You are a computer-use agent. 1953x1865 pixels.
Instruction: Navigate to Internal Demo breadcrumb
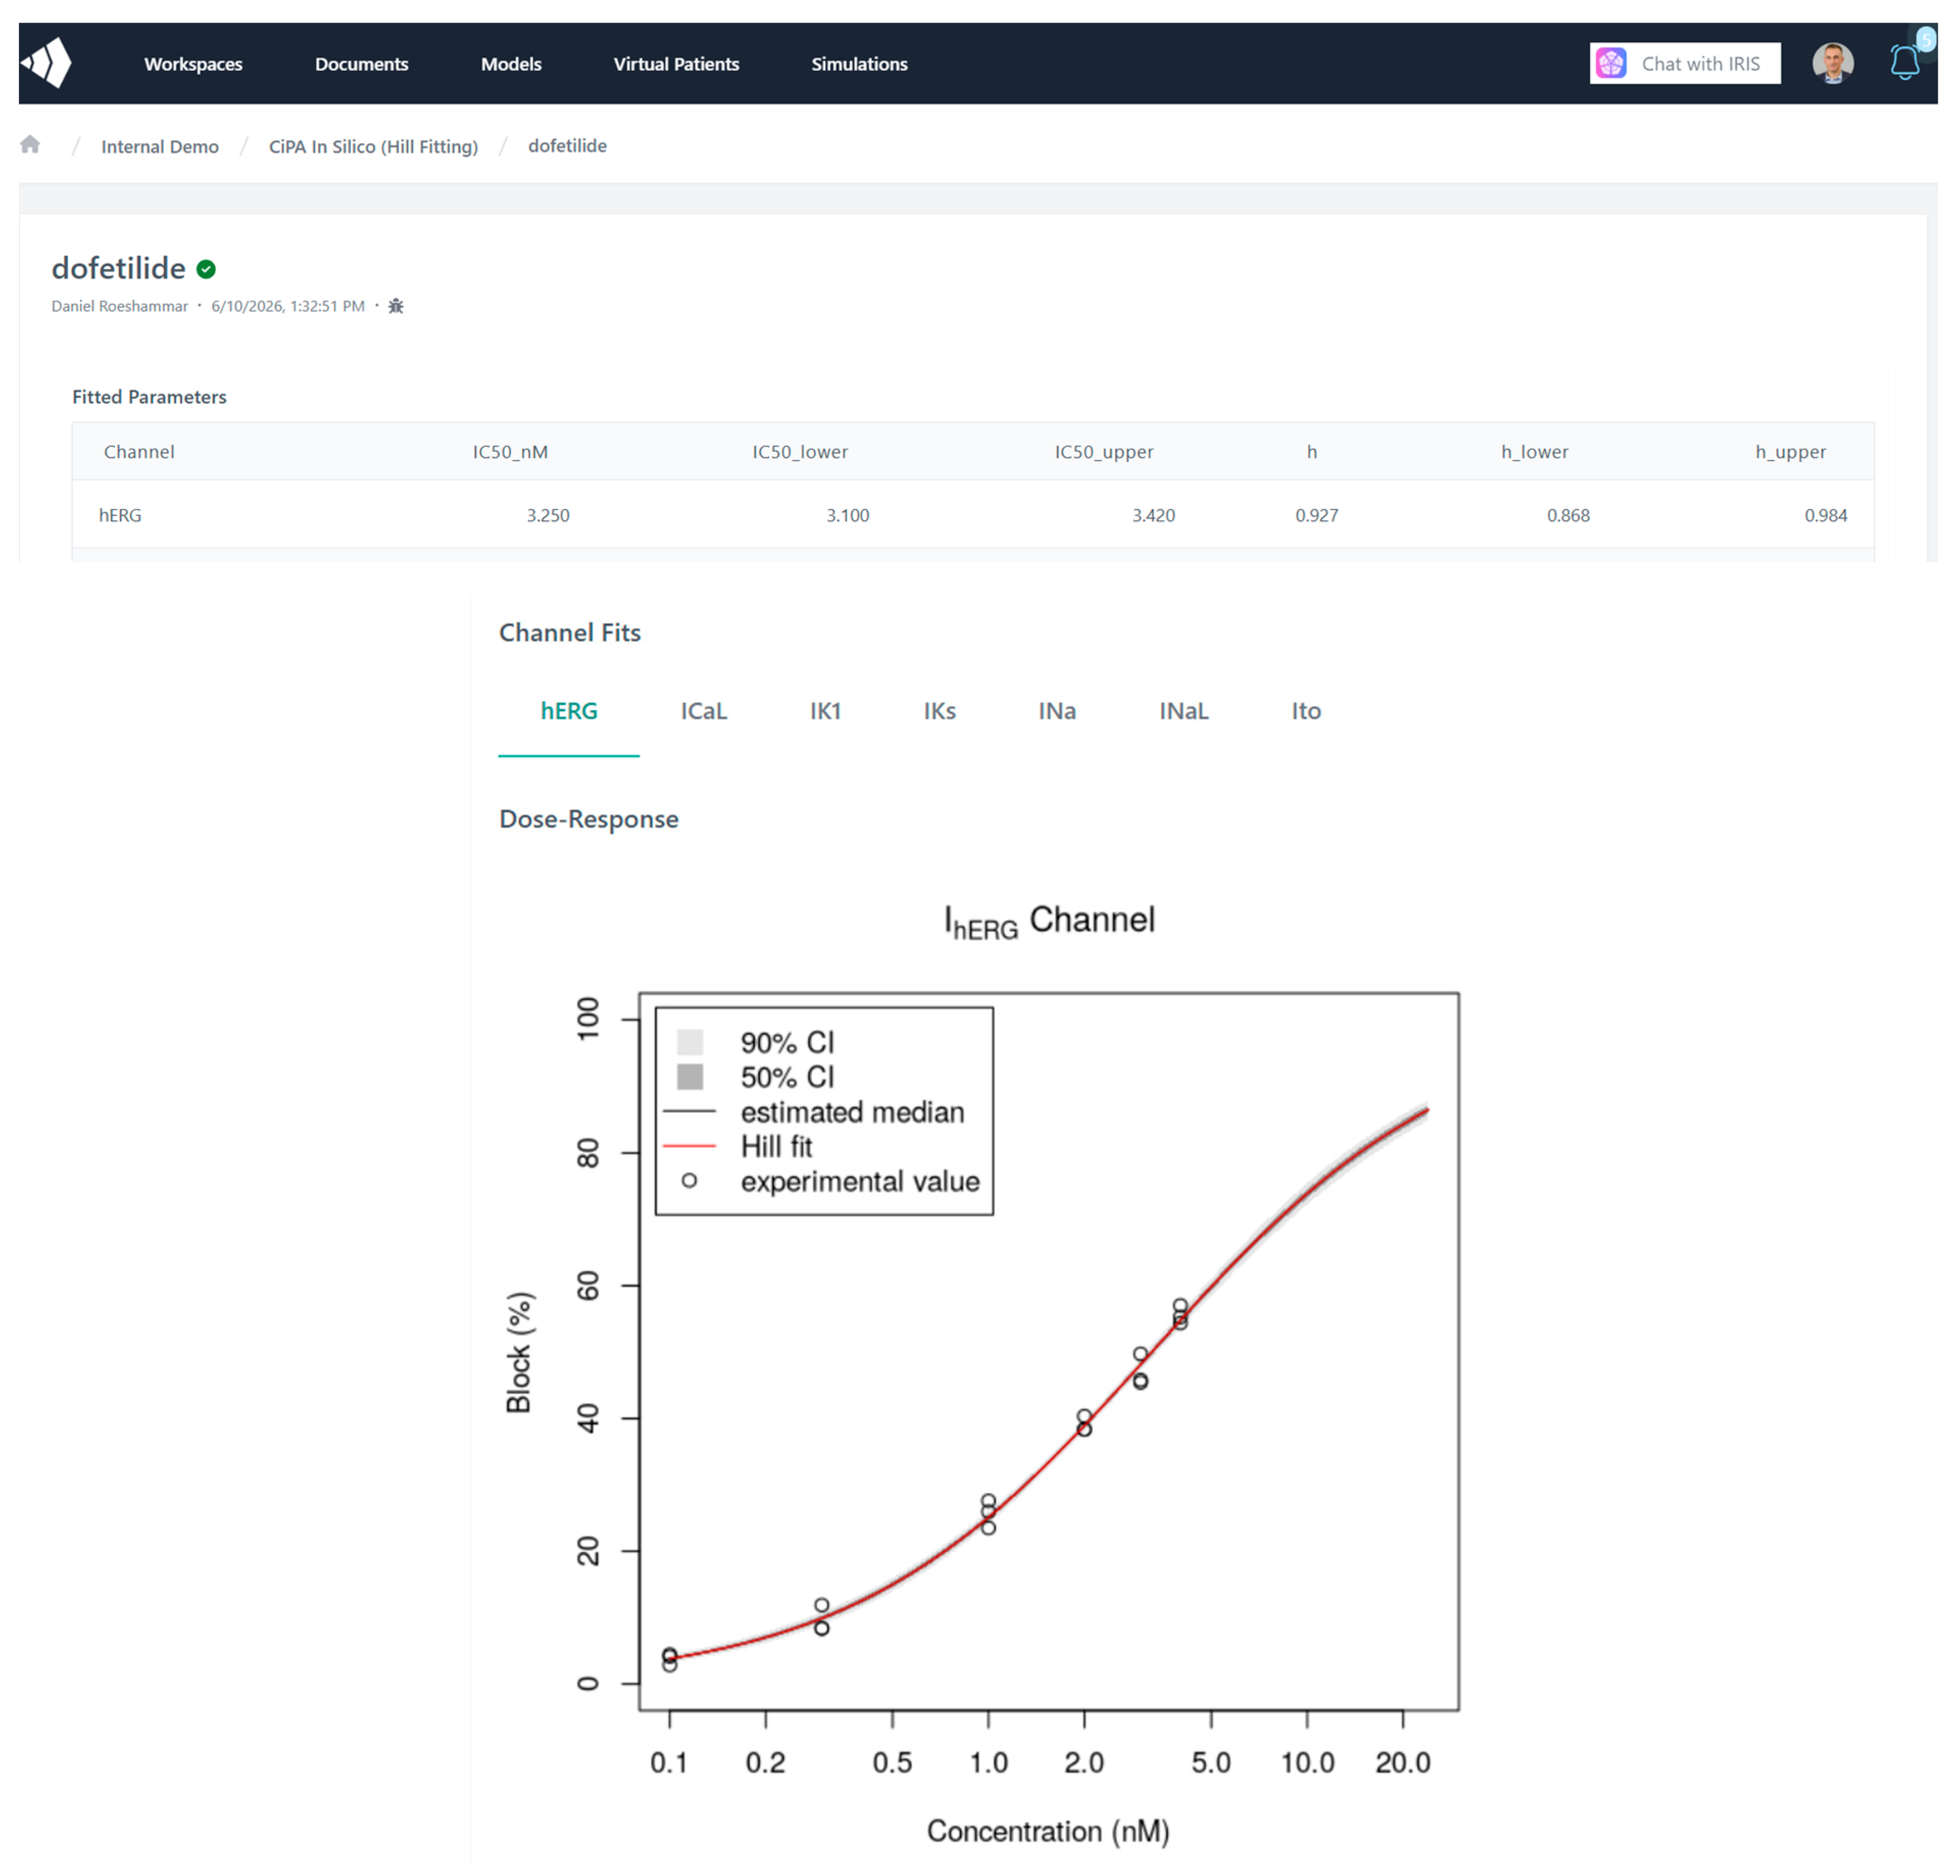coord(160,146)
